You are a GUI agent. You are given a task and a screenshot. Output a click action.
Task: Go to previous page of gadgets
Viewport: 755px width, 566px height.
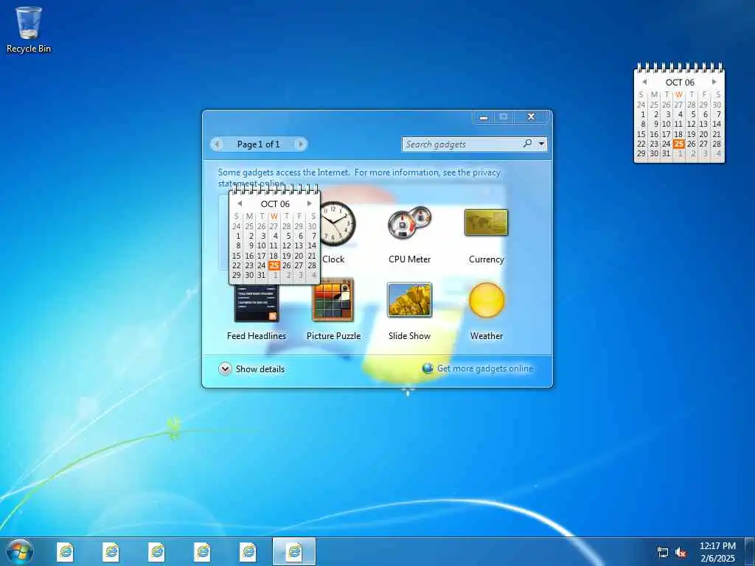218,144
